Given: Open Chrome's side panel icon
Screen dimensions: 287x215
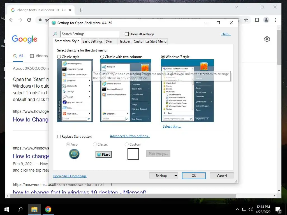Looking at the screenshot, I should (257, 20).
